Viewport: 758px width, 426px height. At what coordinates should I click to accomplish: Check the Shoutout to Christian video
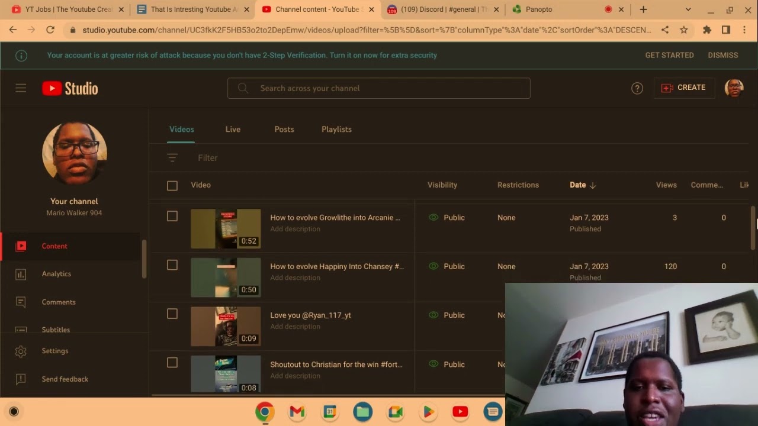[172, 363]
